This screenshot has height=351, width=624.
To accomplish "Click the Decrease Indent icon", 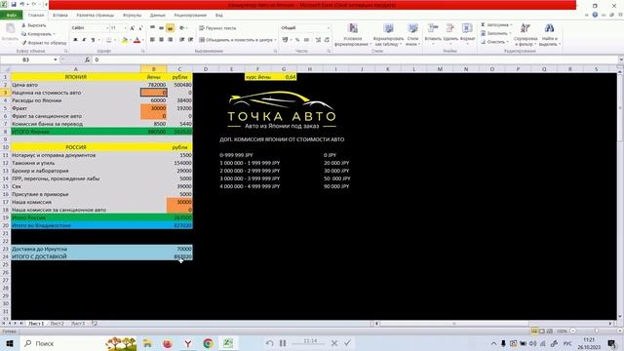I will tap(181, 40).
